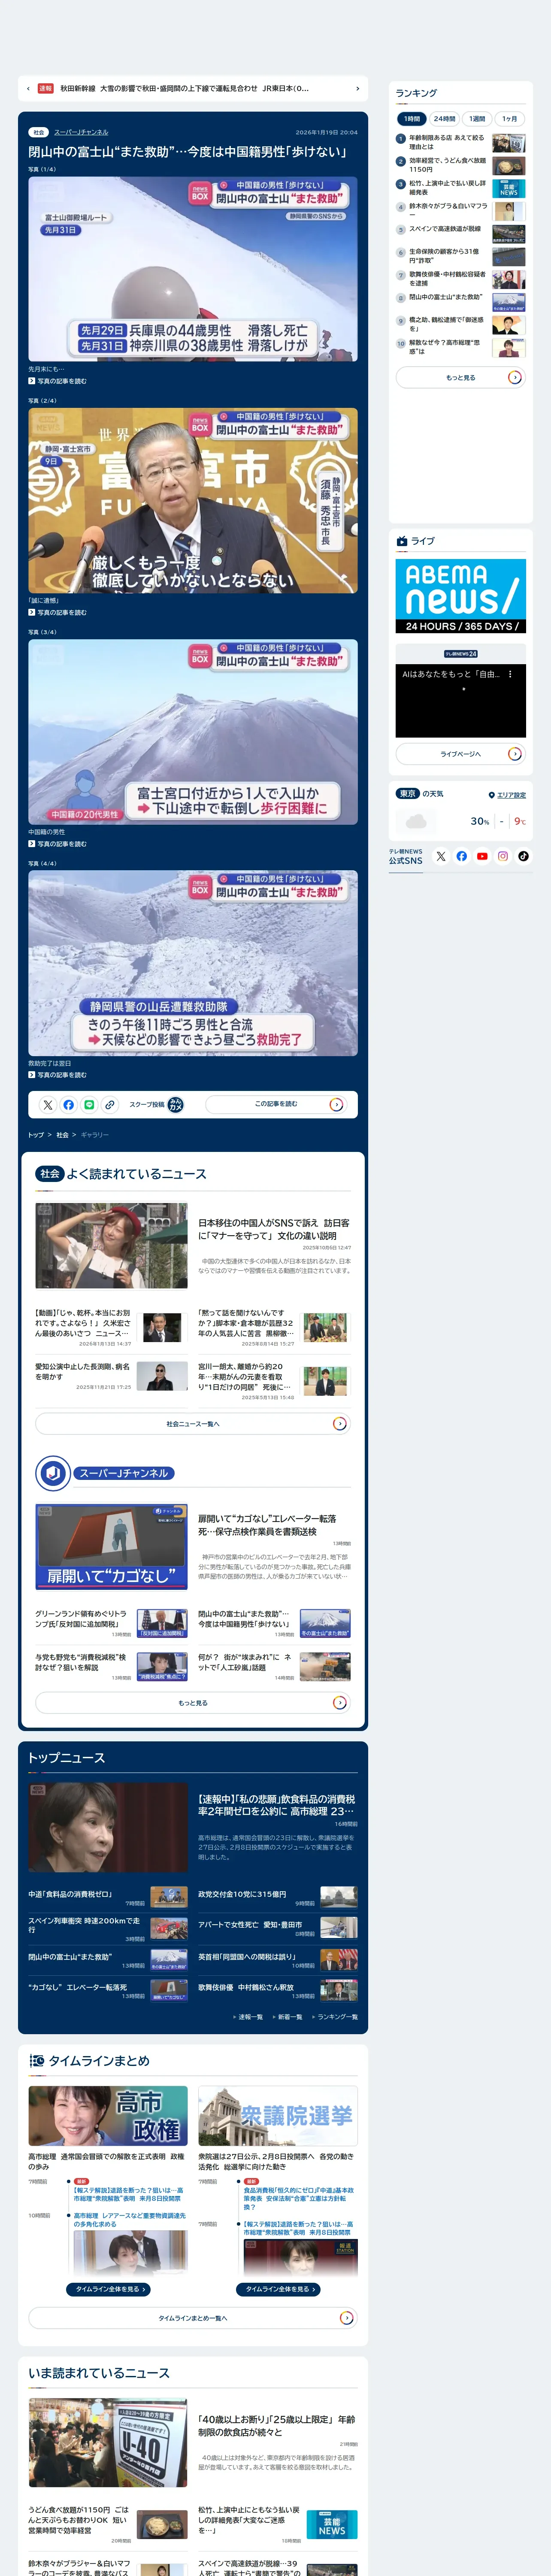Open the official YouTube icon under 公式SNS

coord(482,856)
